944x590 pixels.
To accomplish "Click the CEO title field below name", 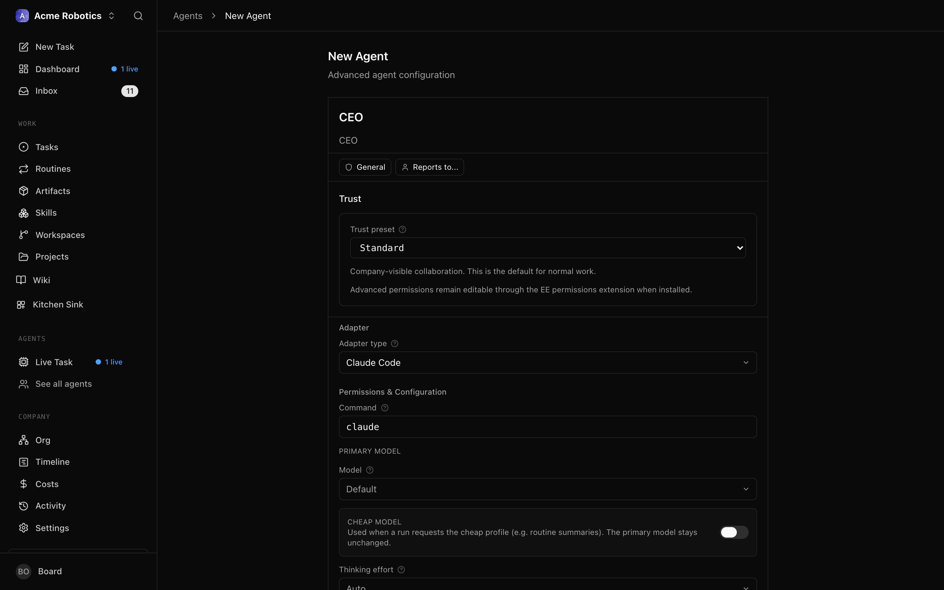I will point(548,141).
